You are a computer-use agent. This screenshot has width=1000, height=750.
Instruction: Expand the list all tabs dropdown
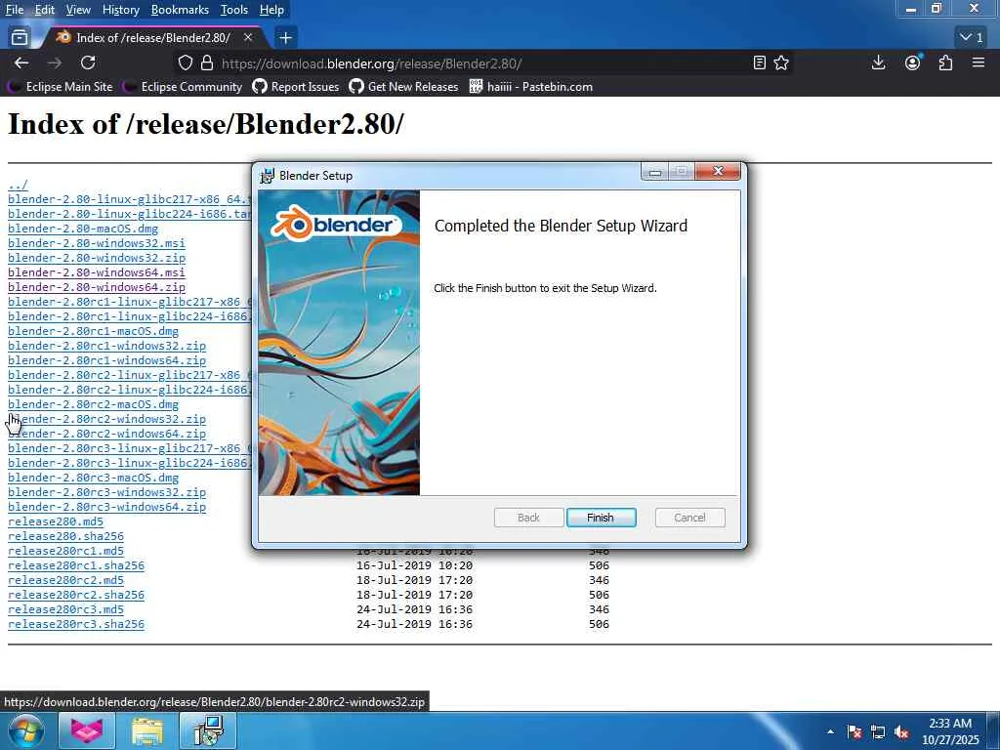pos(972,38)
